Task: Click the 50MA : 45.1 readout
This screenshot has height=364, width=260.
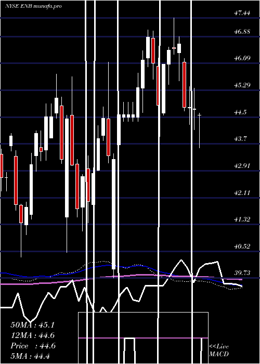Action: (32, 325)
